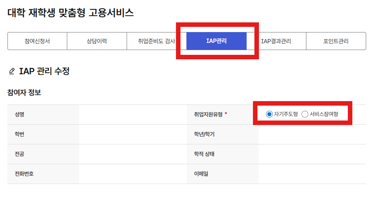This screenshot has height=203, width=374.
Task: Select the active IAP관리 tab
Action: (x=216, y=41)
